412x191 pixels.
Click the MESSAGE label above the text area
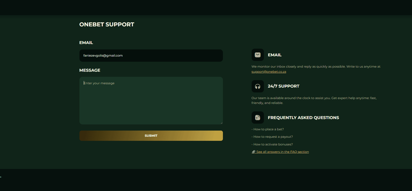click(90, 70)
